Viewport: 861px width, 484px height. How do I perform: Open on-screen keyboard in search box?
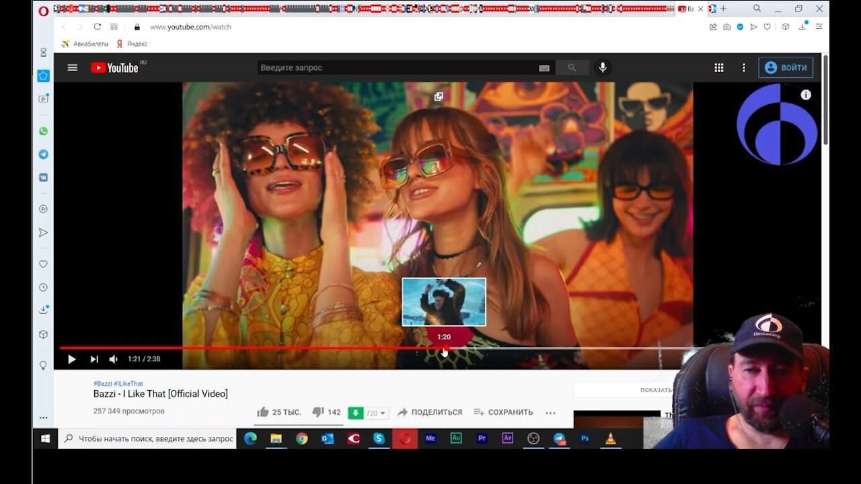(x=544, y=68)
